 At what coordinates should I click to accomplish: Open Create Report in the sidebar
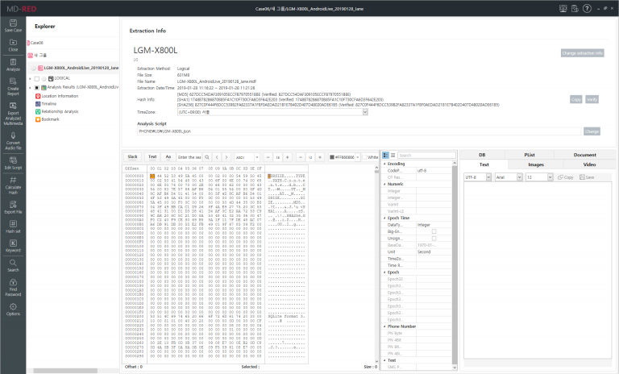tap(13, 86)
